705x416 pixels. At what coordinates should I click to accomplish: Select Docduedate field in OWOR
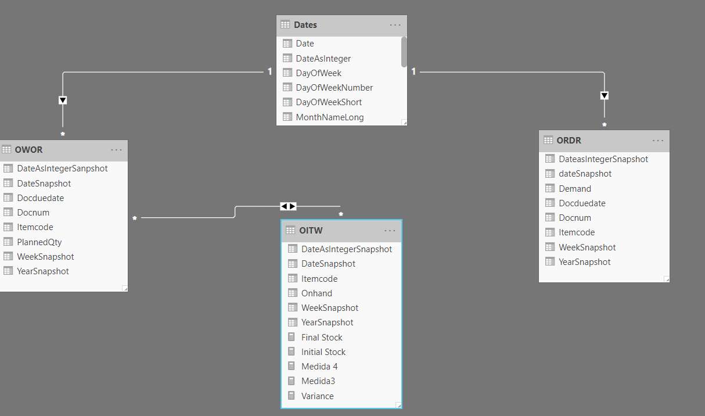tap(63, 198)
